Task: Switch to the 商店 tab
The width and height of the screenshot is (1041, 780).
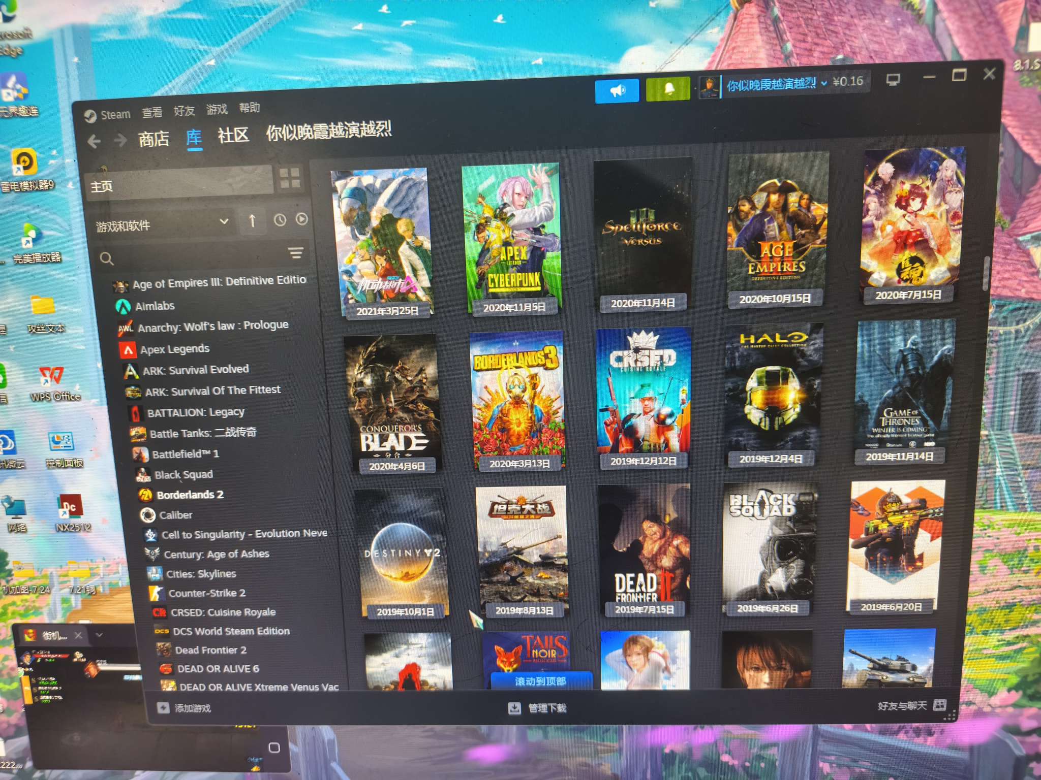Action: (154, 139)
